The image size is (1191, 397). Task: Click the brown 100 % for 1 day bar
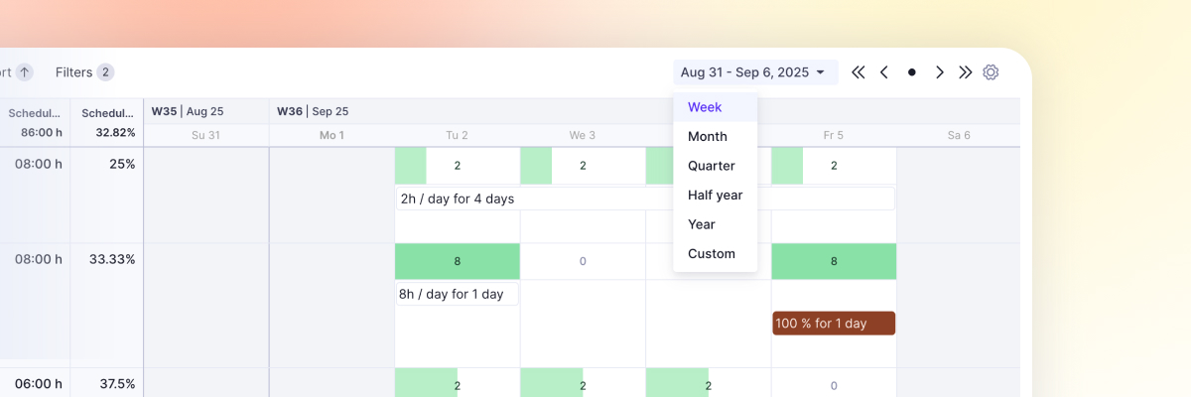click(x=834, y=324)
